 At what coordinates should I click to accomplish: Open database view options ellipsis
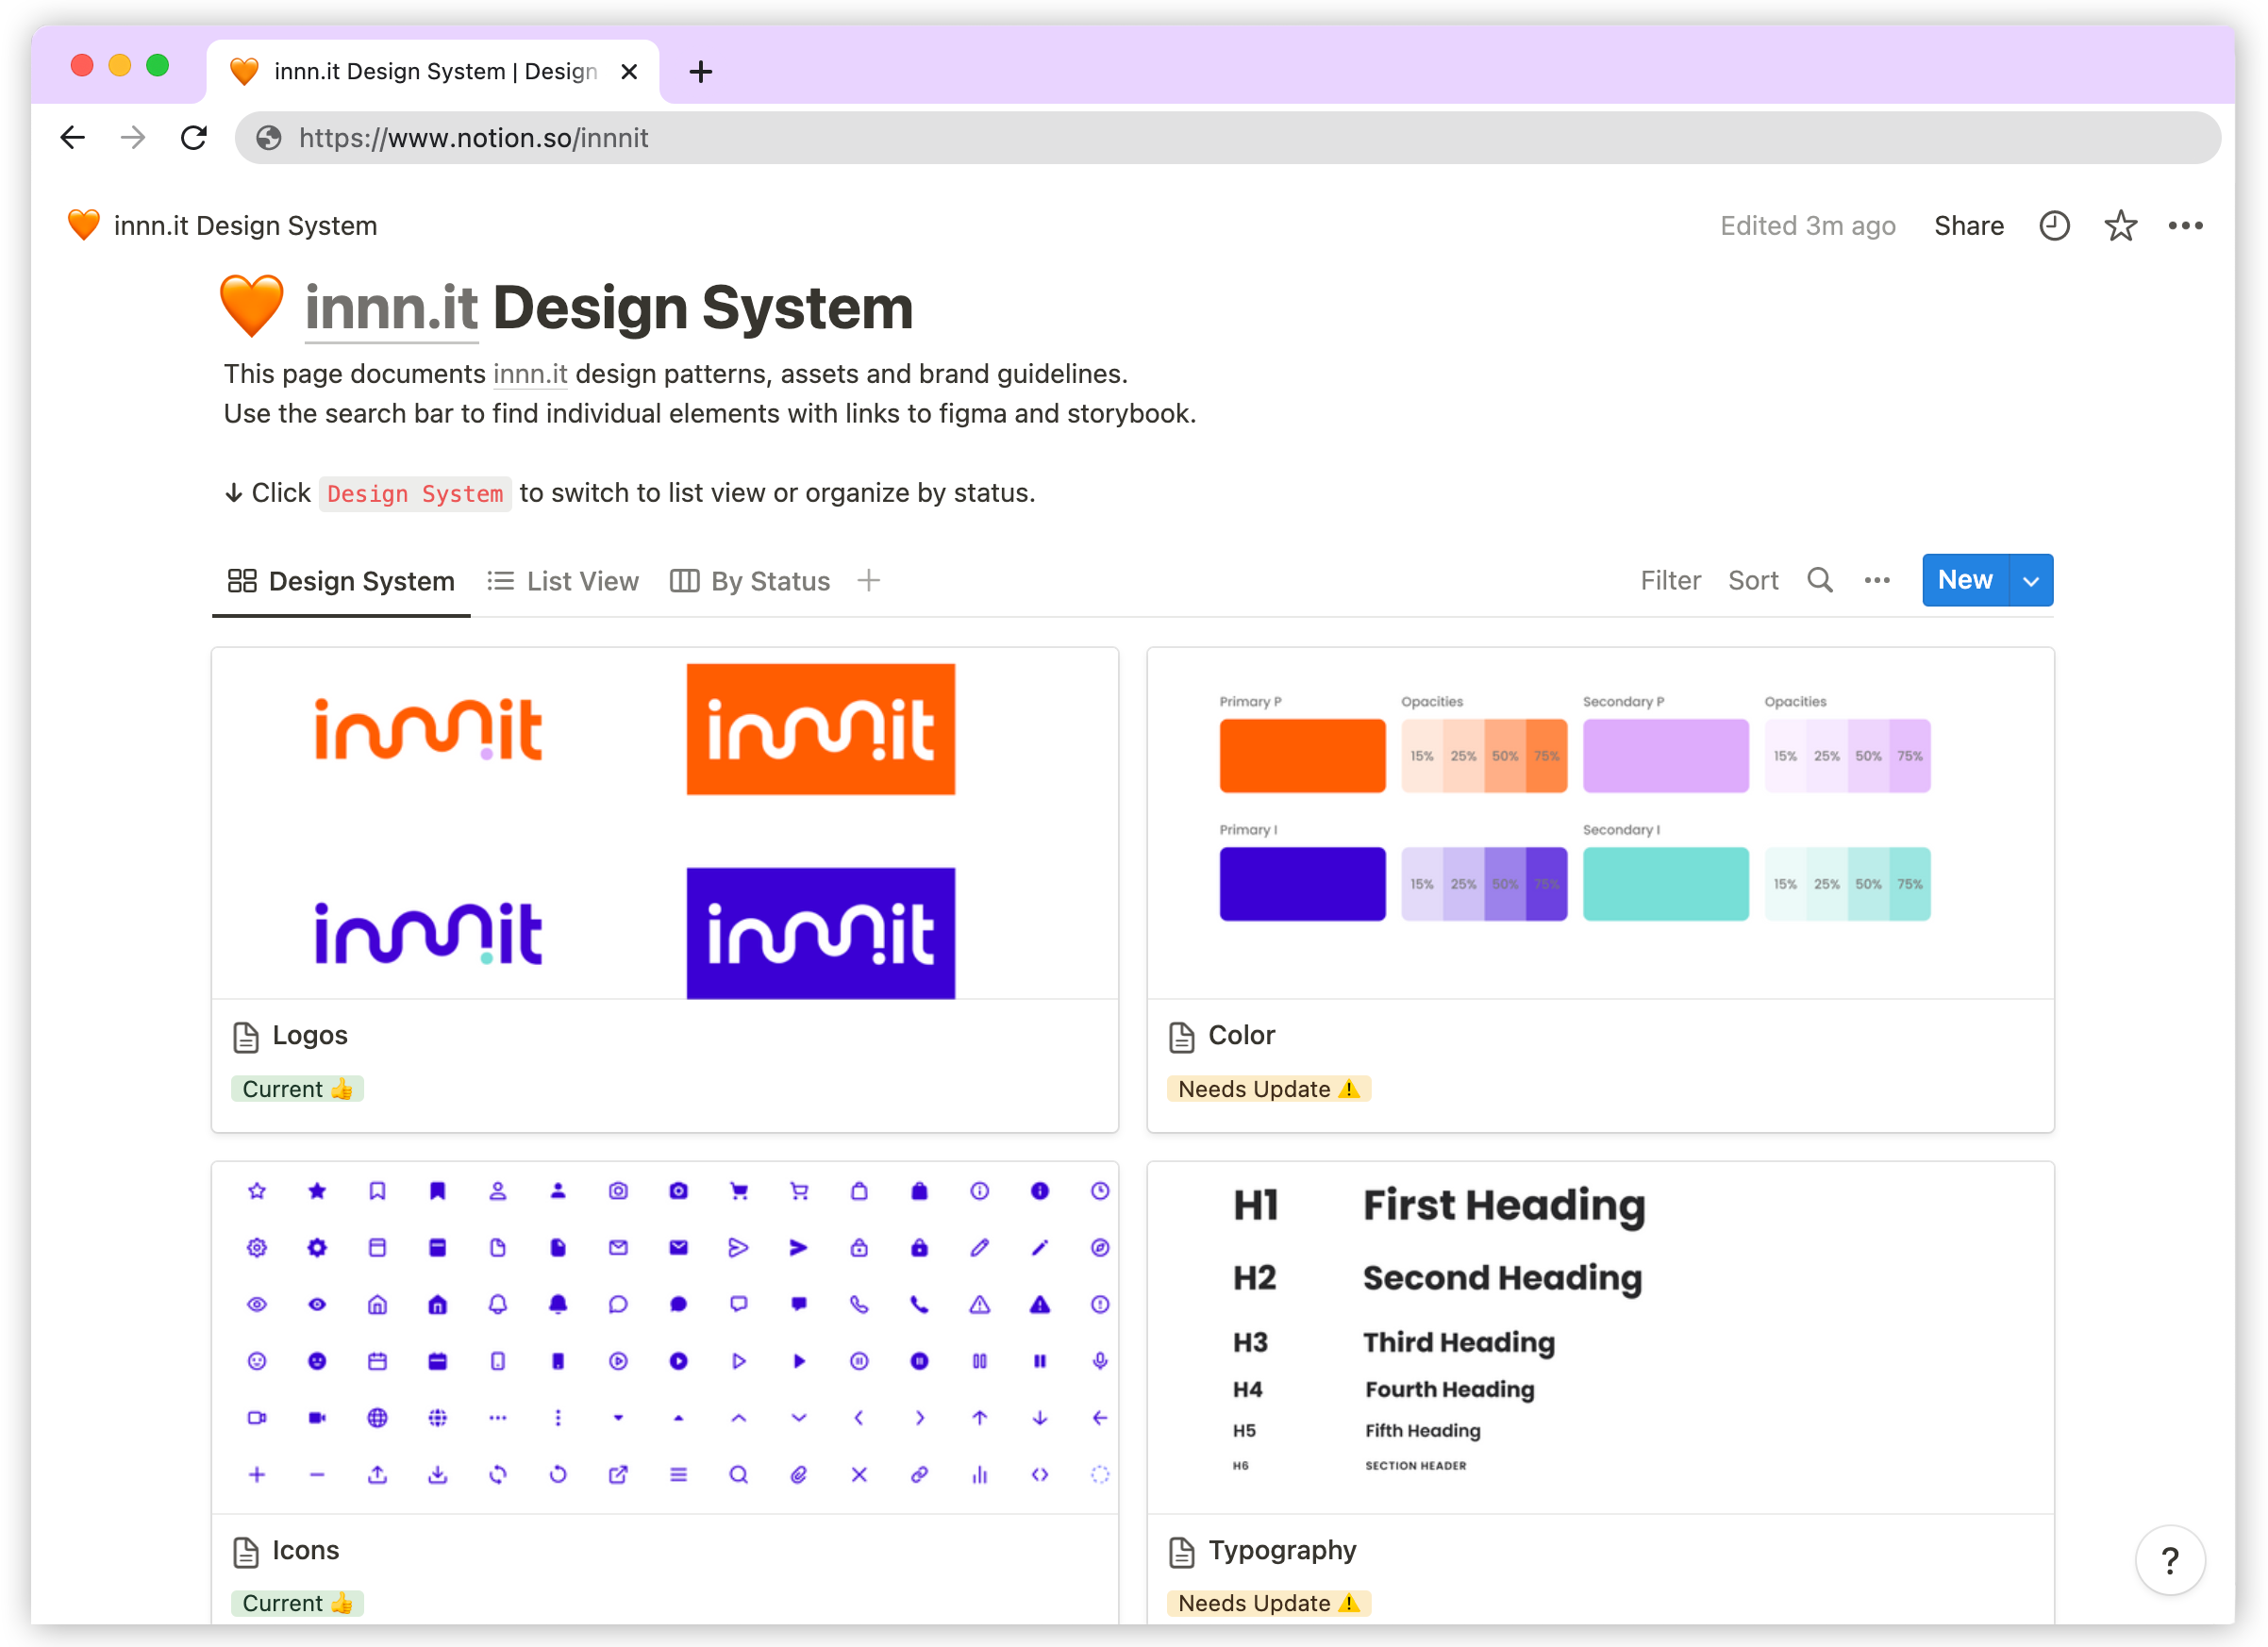pos(1876,580)
